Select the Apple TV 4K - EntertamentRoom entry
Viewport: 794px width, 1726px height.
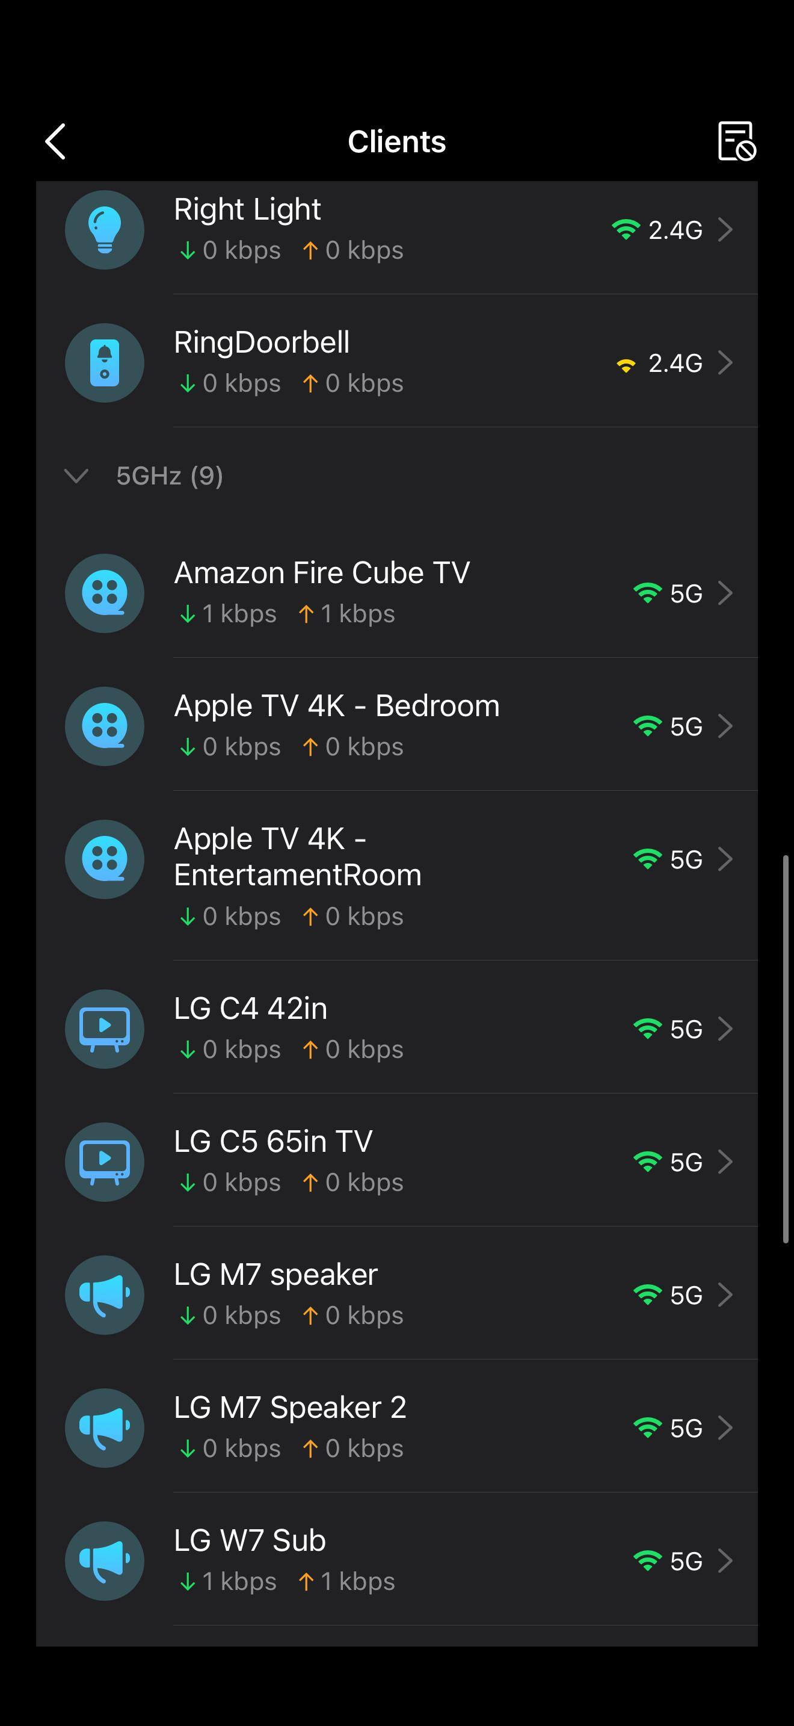pyautogui.click(x=298, y=857)
